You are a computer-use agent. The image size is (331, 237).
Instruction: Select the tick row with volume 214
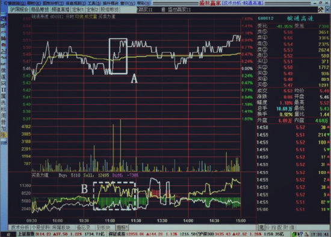293,135
